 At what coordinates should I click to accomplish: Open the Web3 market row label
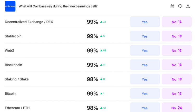(9, 51)
